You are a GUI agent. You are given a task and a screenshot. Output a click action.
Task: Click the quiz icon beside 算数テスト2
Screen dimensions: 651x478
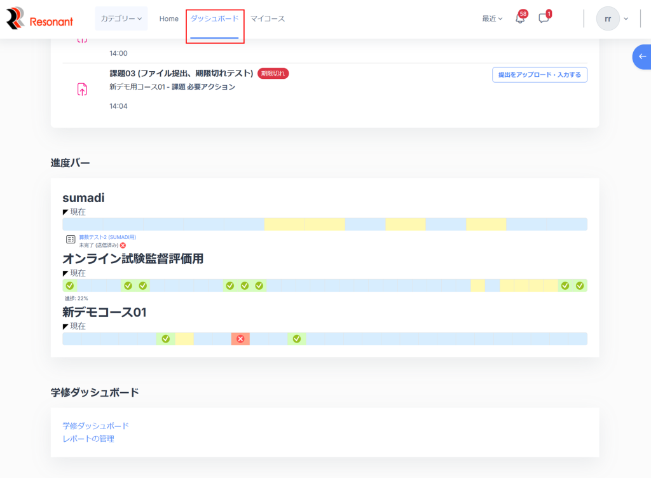coord(71,240)
